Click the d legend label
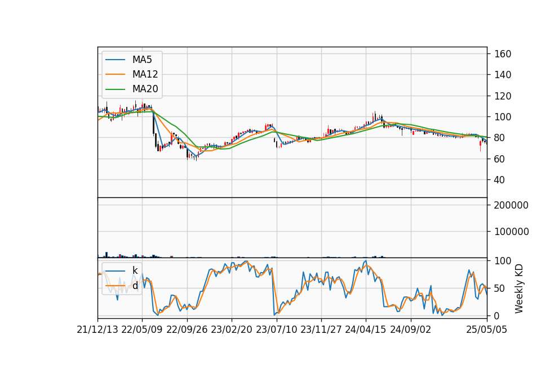 [x=135, y=286]
